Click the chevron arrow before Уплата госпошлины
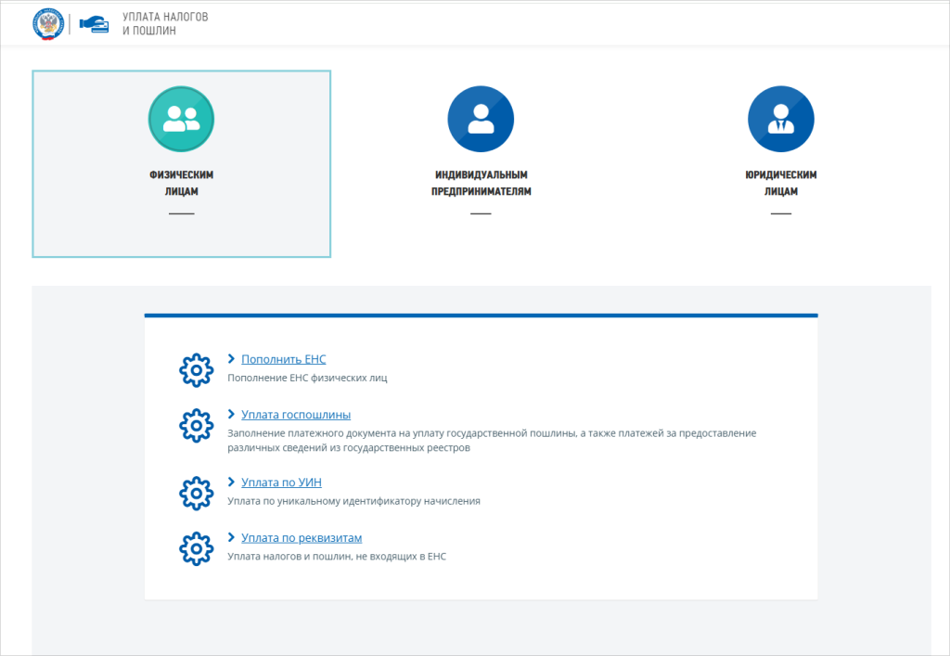The height and width of the screenshot is (656, 950). [231, 415]
